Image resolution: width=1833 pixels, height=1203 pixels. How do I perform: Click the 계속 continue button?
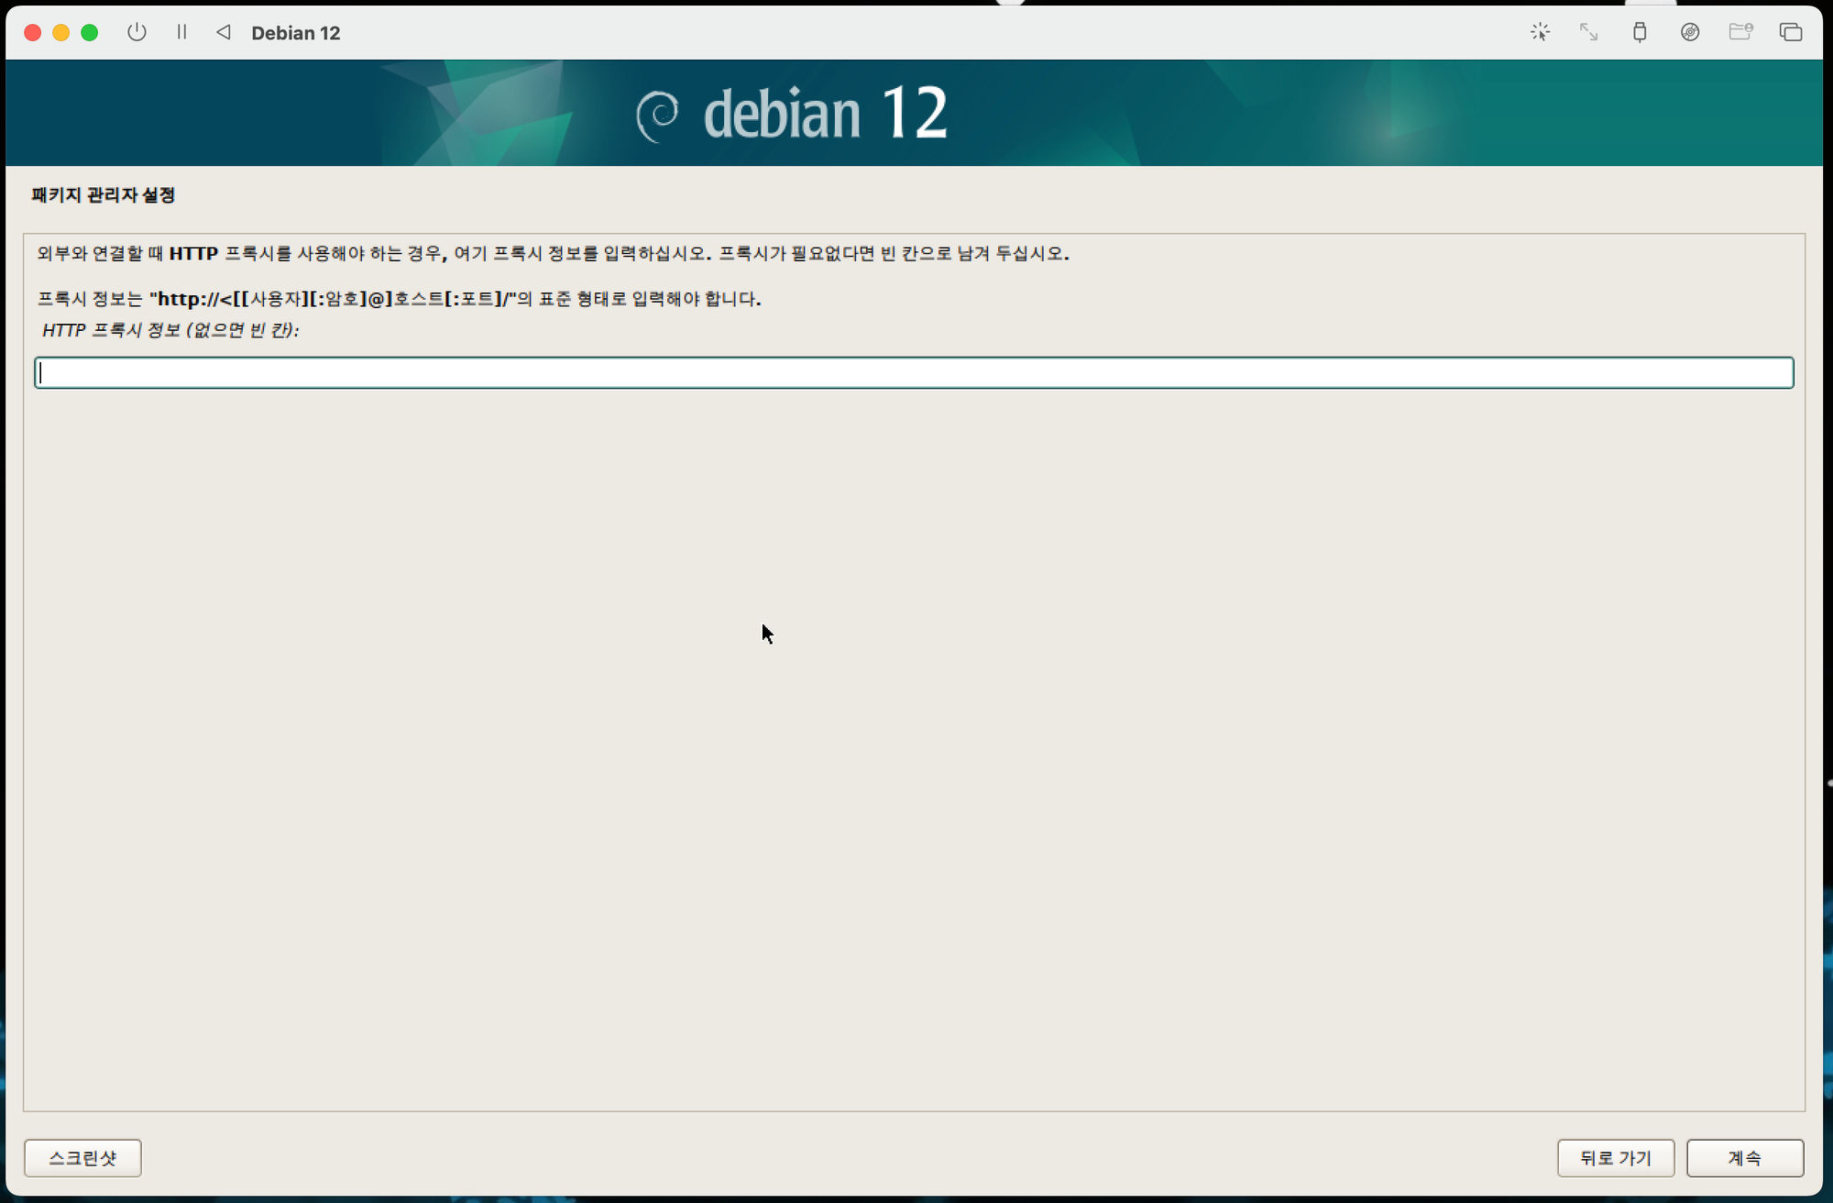click(1745, 1157)
